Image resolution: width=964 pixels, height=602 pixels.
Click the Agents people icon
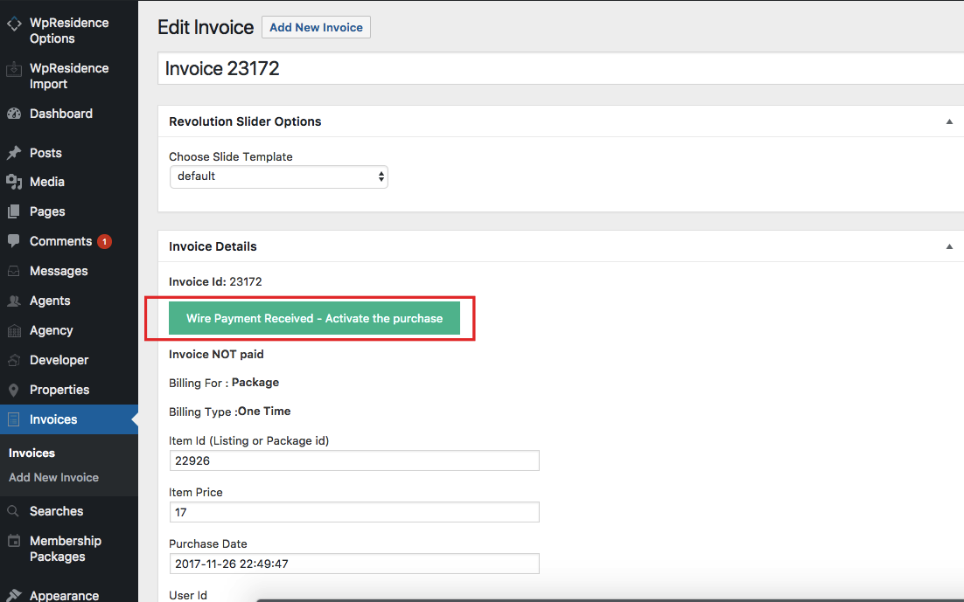click(x=14, y=301)
